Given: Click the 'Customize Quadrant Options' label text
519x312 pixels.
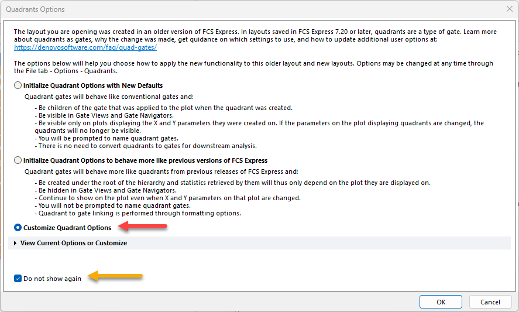Looking at the screenshot, I should tap(67, 228).
